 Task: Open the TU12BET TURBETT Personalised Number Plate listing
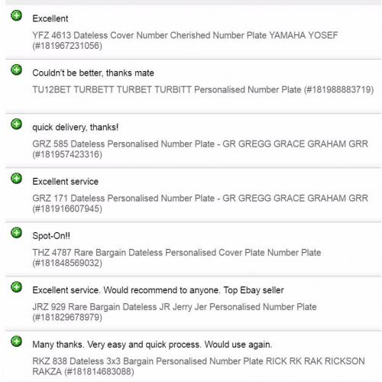pyautogui.click(x=203, y=89)
